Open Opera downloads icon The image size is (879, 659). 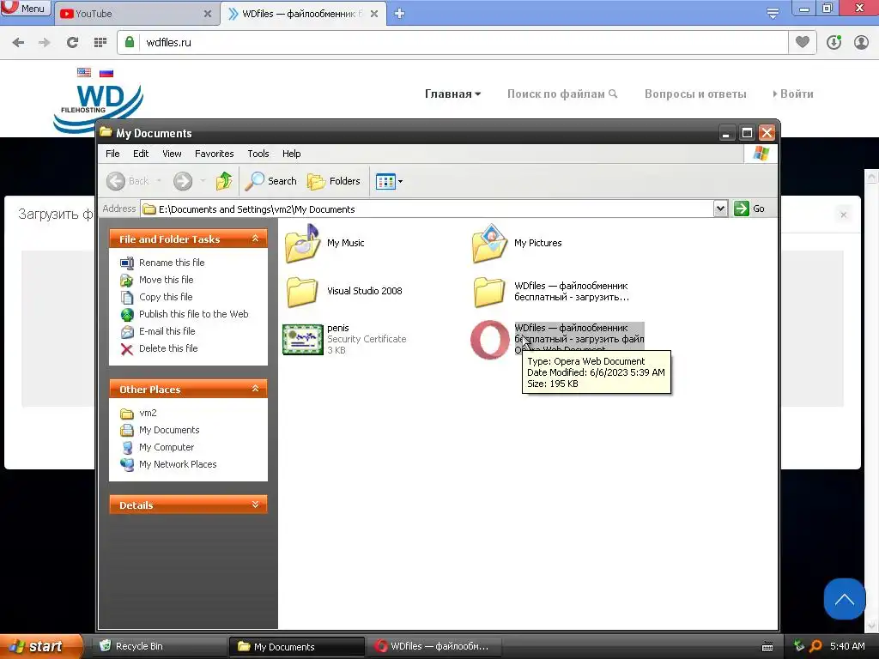[x=834, y=42]
